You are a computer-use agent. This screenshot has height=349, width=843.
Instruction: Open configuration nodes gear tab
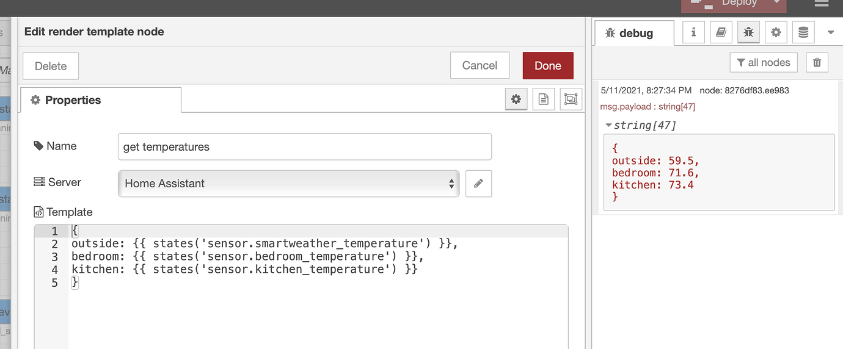[x=776, y=33]
